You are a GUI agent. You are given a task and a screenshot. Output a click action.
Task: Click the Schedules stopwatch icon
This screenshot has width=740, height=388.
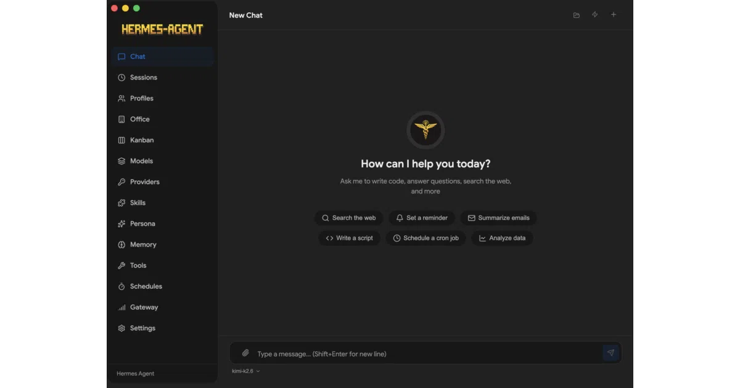(x=121, y=287)
